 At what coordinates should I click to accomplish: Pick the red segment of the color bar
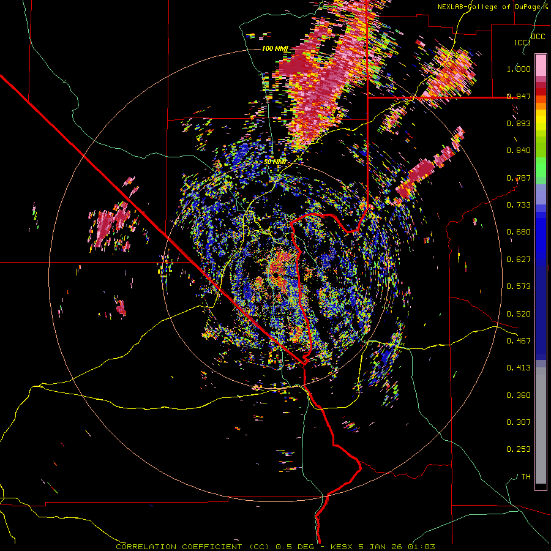click(x=541, y=92)
